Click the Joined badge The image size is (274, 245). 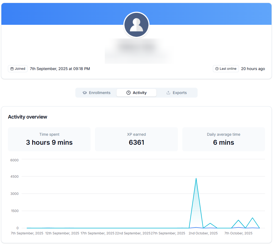pyautogui.click(x=18, y=69)
